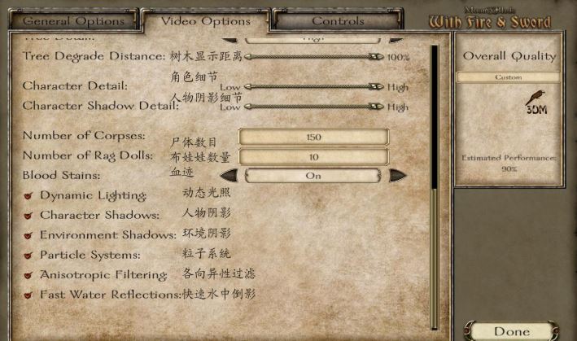Click Character Shadow Detail slider handle
The image size is (577, 341).
click(x=376, y=107)
